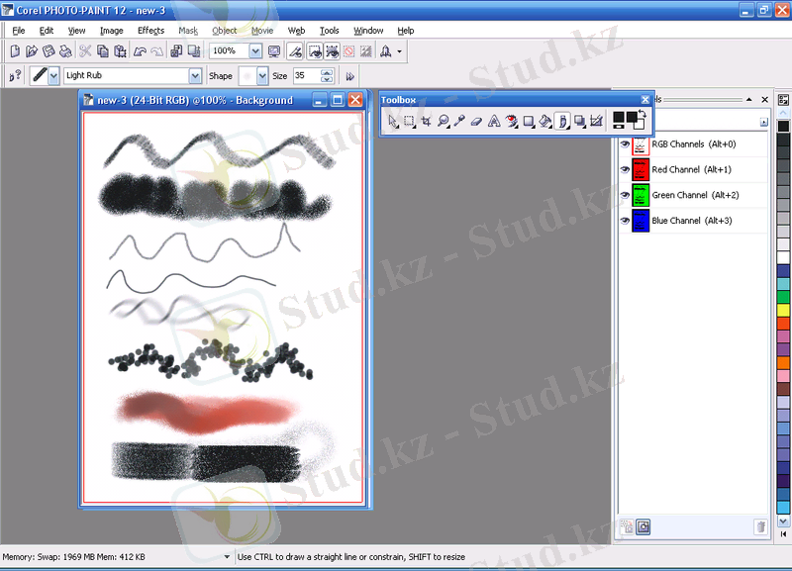Open the Light Rub brush type dropdown
This screenshot has height=571, width=792.
195,75
